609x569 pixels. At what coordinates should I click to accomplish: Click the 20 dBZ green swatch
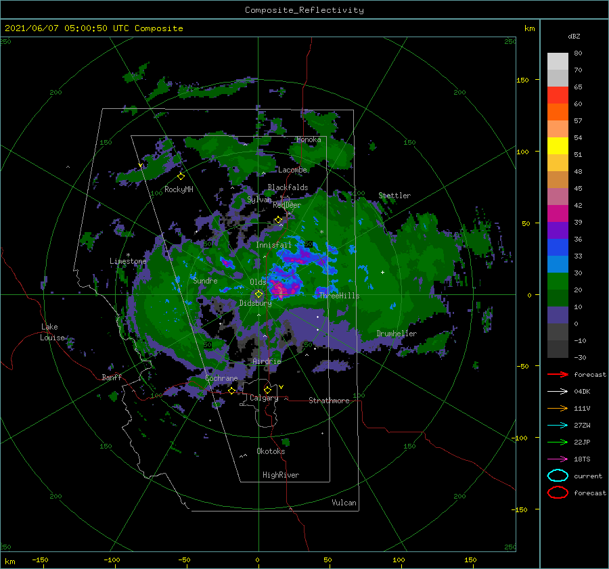click(558, 281)
